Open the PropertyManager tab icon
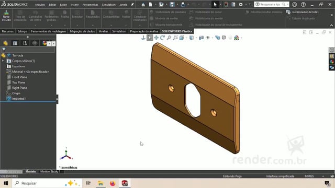 point(15,43)
